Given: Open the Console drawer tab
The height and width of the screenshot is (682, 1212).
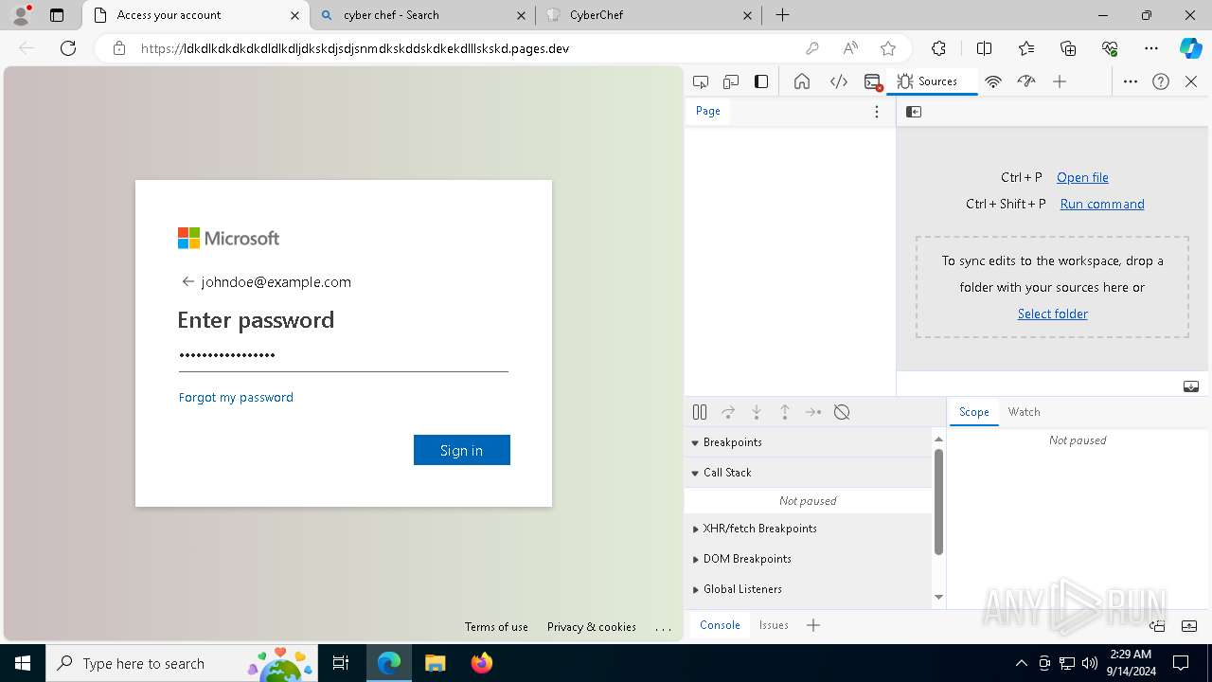Looking at the screenshot, I should coord(720,625).
